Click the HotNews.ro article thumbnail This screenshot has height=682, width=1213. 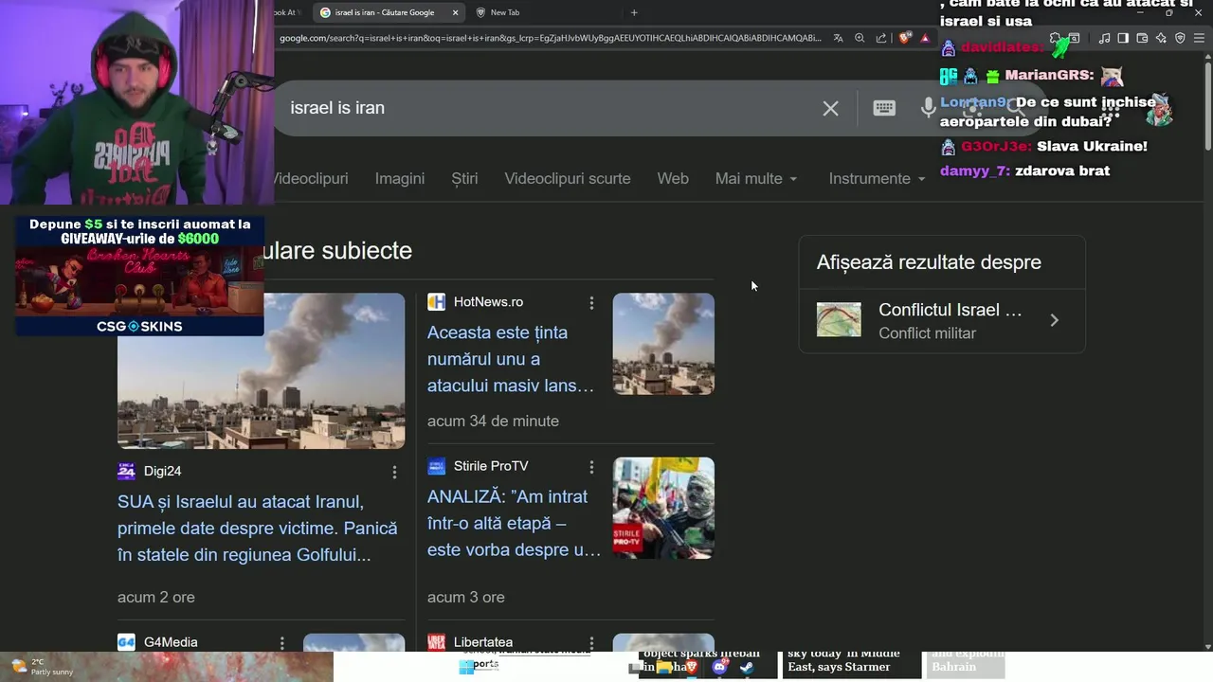pos(663,344)
